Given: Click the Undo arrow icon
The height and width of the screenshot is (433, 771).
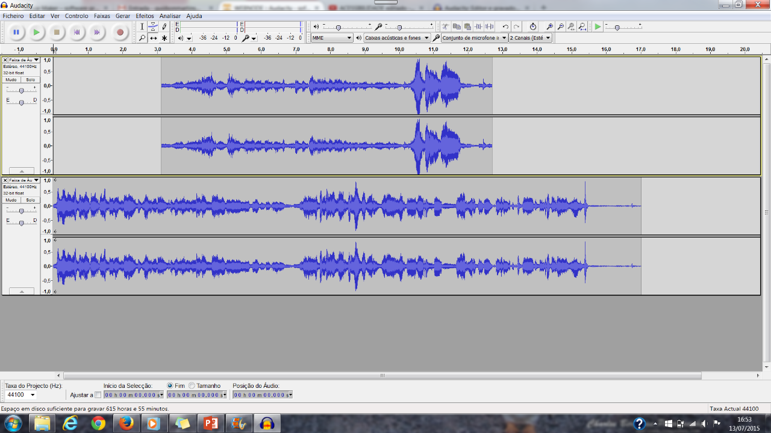Looking at the screenshot, I should [505, 26].
